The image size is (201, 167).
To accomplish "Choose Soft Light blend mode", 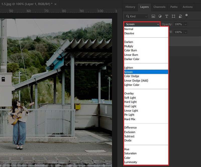I will point(146,98).
